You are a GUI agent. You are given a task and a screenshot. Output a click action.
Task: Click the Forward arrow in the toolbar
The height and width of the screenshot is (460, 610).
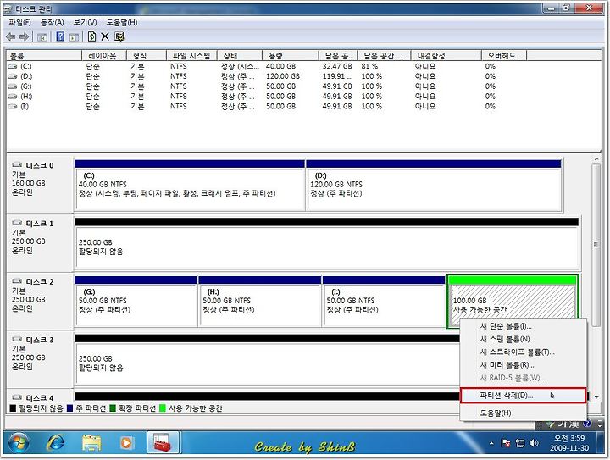pos(24,36)
